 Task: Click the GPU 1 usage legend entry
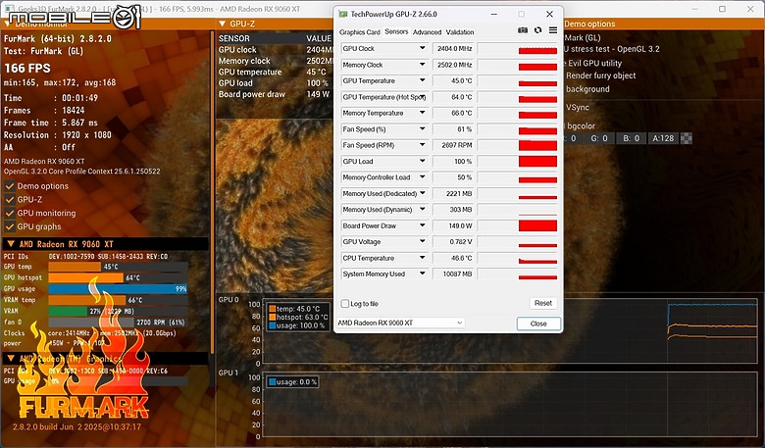tap(292, 382)
